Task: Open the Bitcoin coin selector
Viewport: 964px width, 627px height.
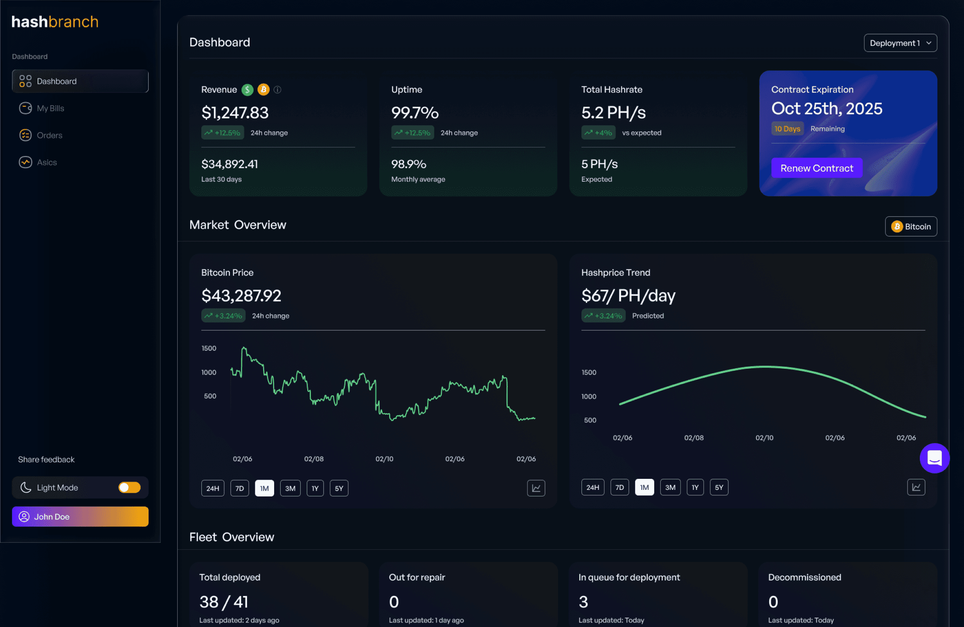Action: pos(911,226)
